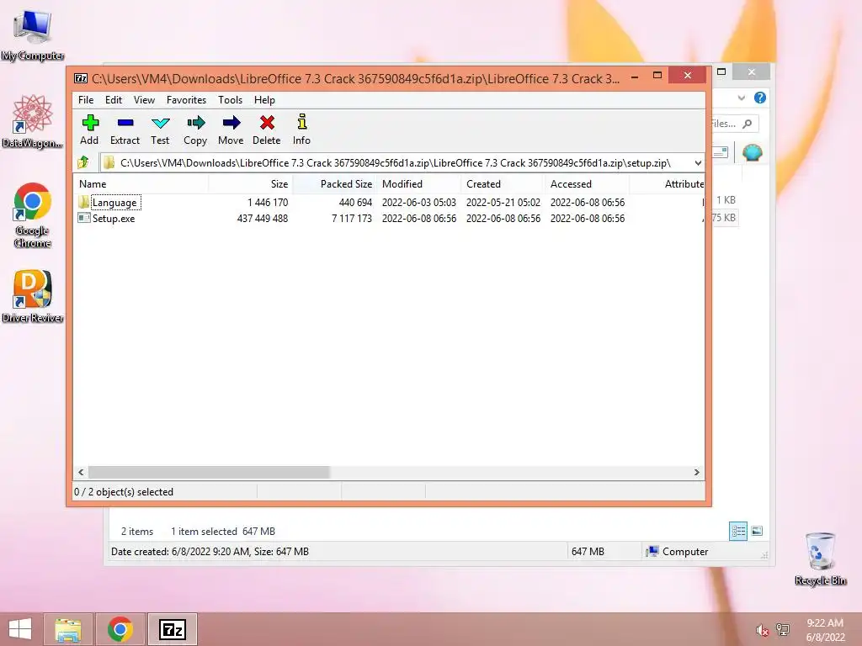This screenshot has height=646, width=862.
Task: Click the 7-Zip title bar app icon
Action: click(x=81, y=78)
